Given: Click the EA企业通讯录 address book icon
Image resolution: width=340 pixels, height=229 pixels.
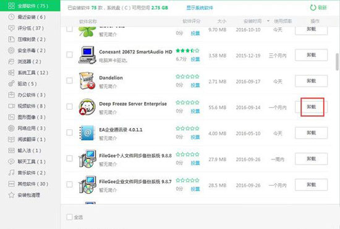Looking at the screenshot, I should (87, 132).
